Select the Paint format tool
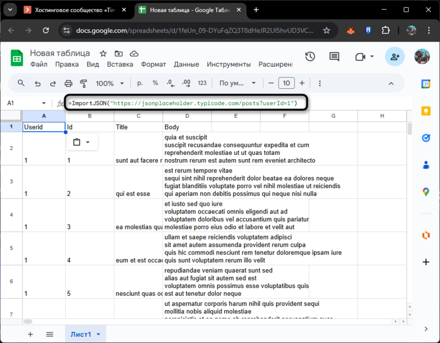The image size is (440, 343). (x=82, y=83)
